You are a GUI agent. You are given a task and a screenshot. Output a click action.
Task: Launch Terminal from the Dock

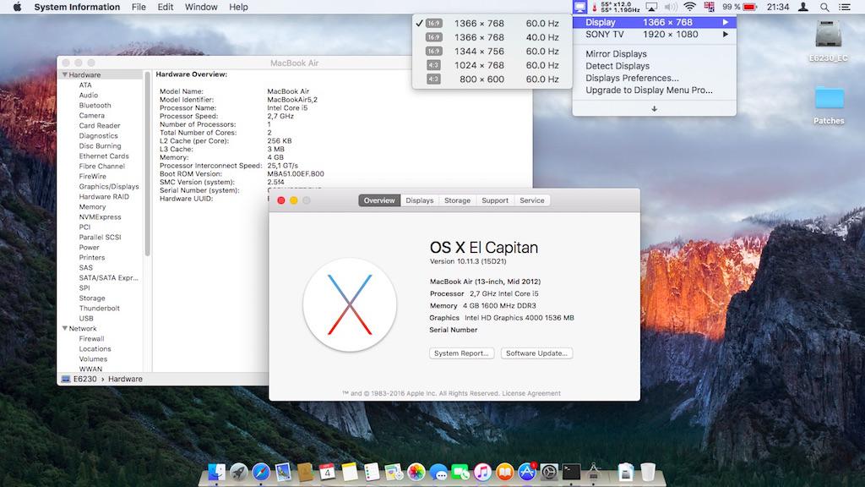[572, 472]
